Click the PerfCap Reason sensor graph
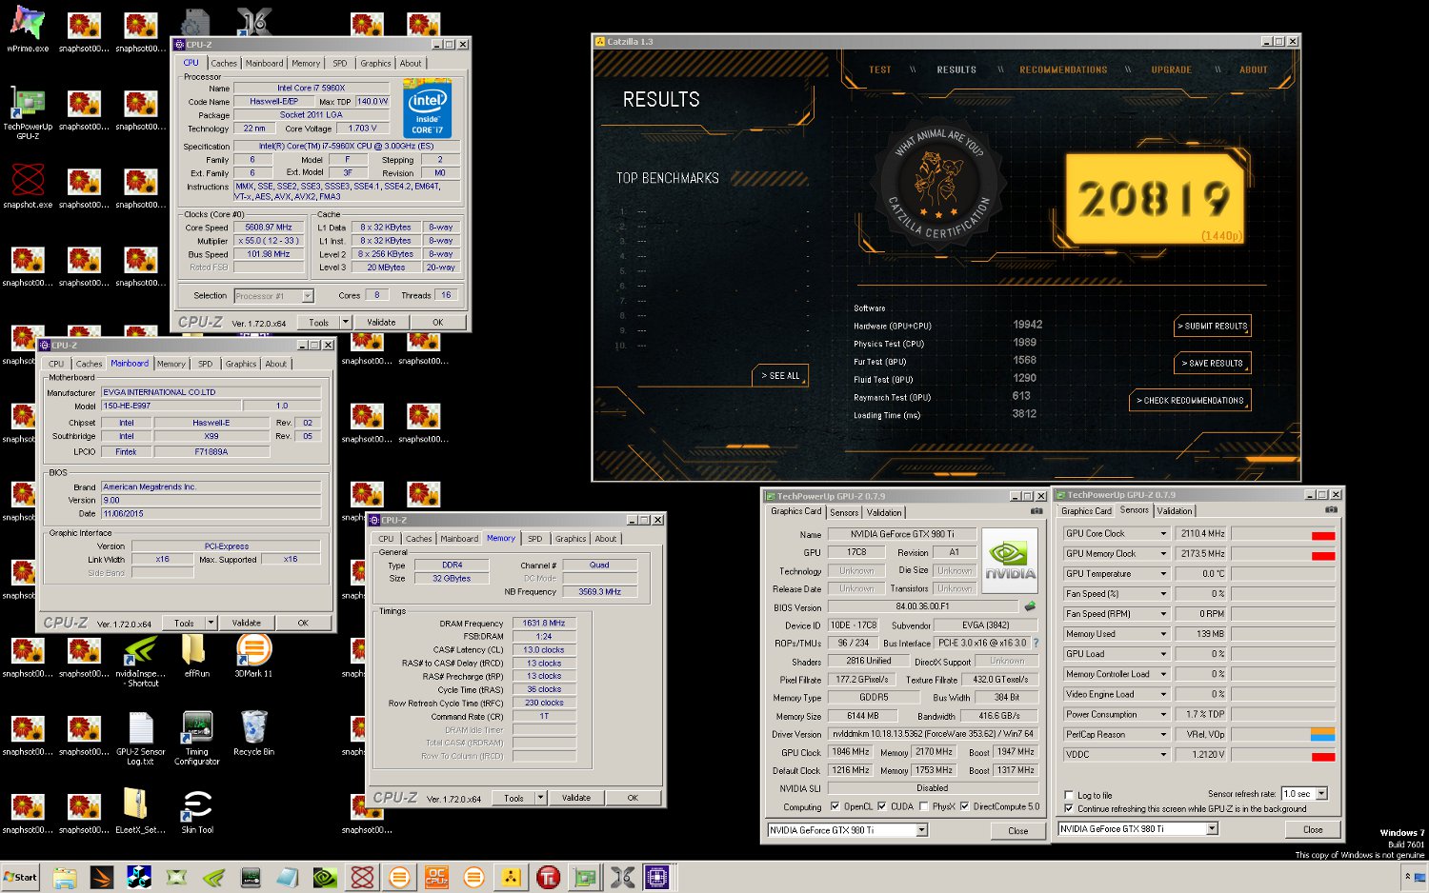The image size is (1429, 893). (x=1283, y=735)
